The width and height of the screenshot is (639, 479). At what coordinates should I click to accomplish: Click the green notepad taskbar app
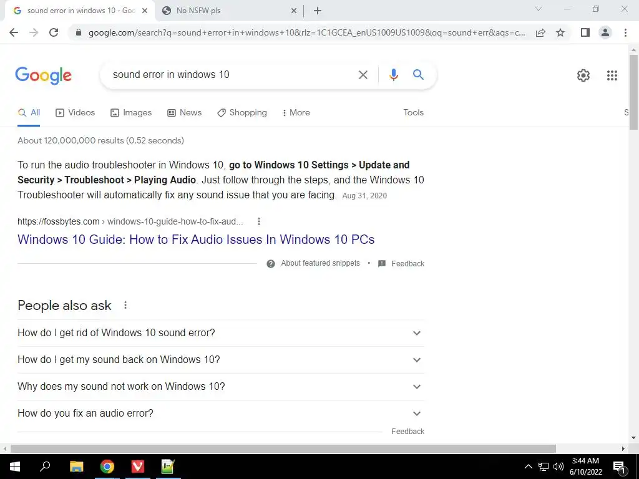(x=168, y=467)
